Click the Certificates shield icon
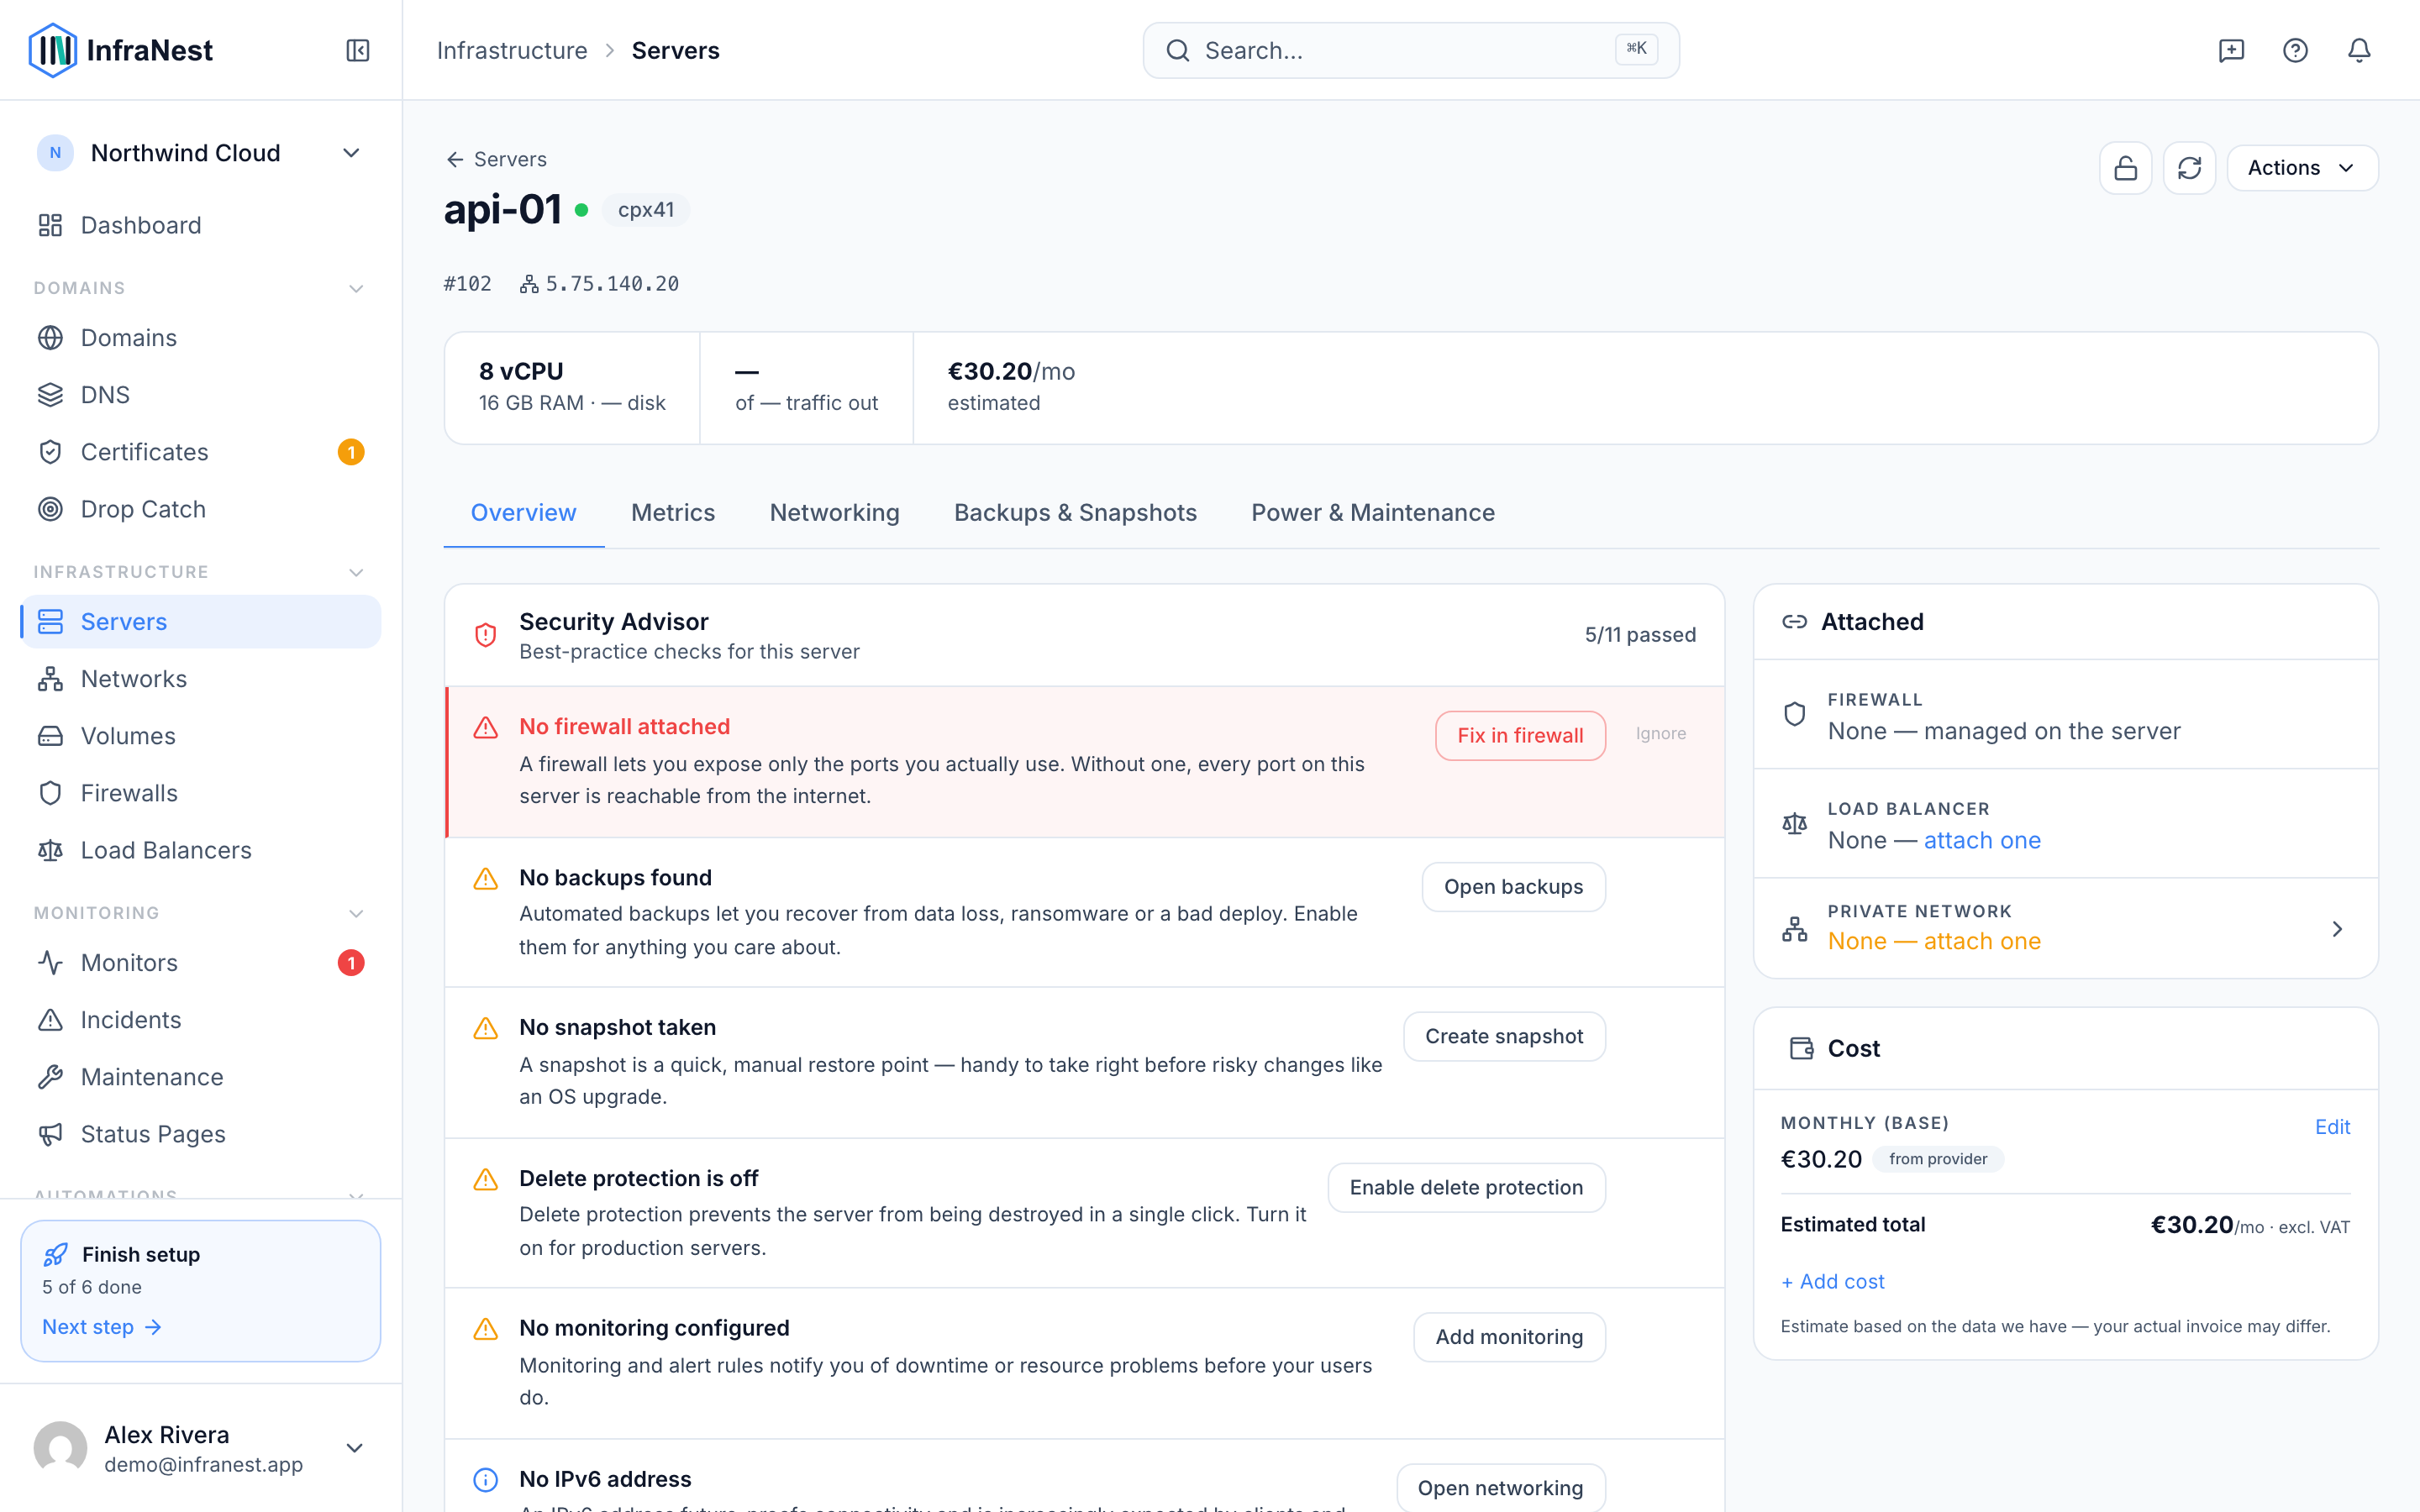The height and width of the screenshot is (1512, 2420). tap(50, 452)
